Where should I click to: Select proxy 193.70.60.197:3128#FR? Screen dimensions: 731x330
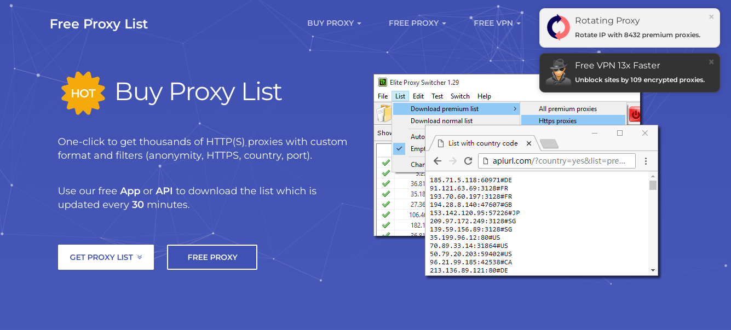(x=471, y=196)
